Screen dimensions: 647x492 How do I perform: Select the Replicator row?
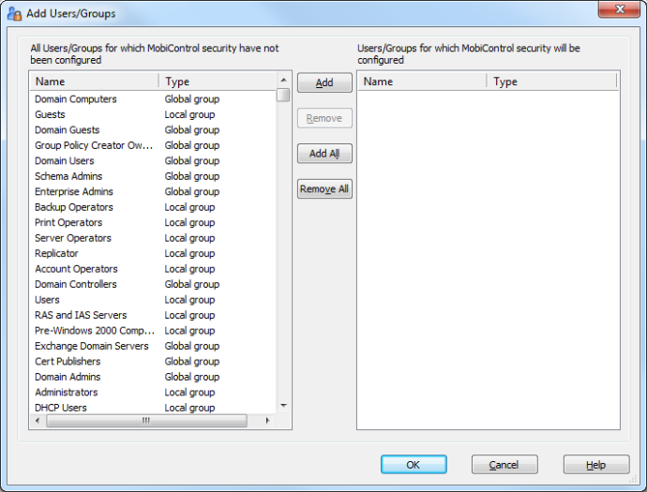[153, 253]
